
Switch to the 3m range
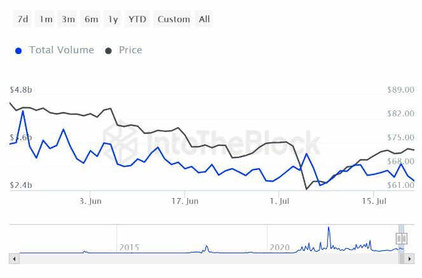68,19
